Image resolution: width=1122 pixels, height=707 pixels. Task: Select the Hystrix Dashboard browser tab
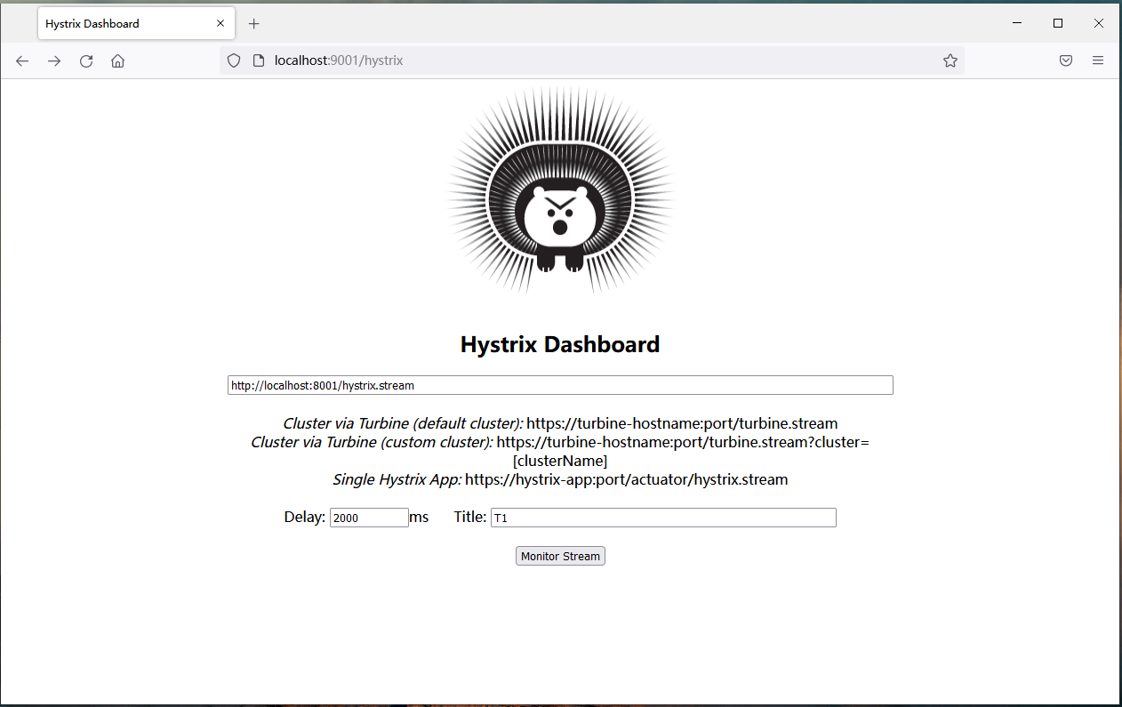click(x=136, y=24)
